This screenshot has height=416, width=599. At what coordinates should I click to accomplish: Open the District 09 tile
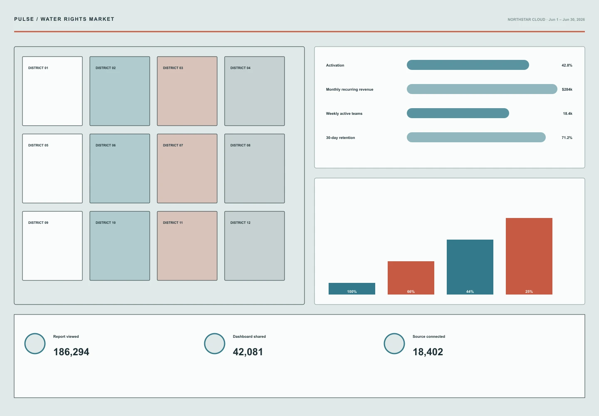pyautogui.click(x=52, y=246)
